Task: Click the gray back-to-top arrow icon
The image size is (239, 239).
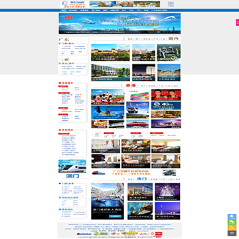Action: [x=232, y=233]
